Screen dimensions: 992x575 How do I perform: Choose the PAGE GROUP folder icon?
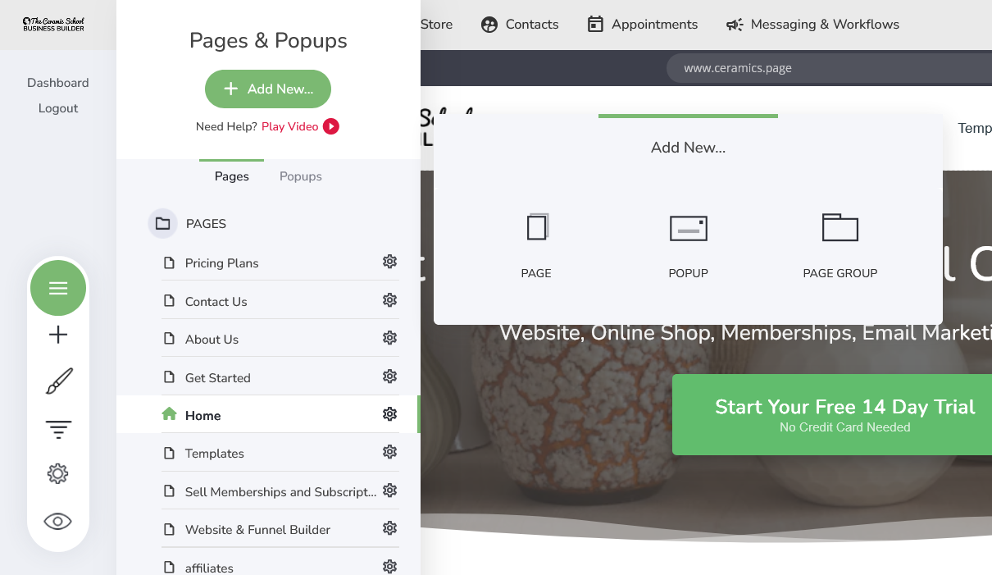coord(840,227)
